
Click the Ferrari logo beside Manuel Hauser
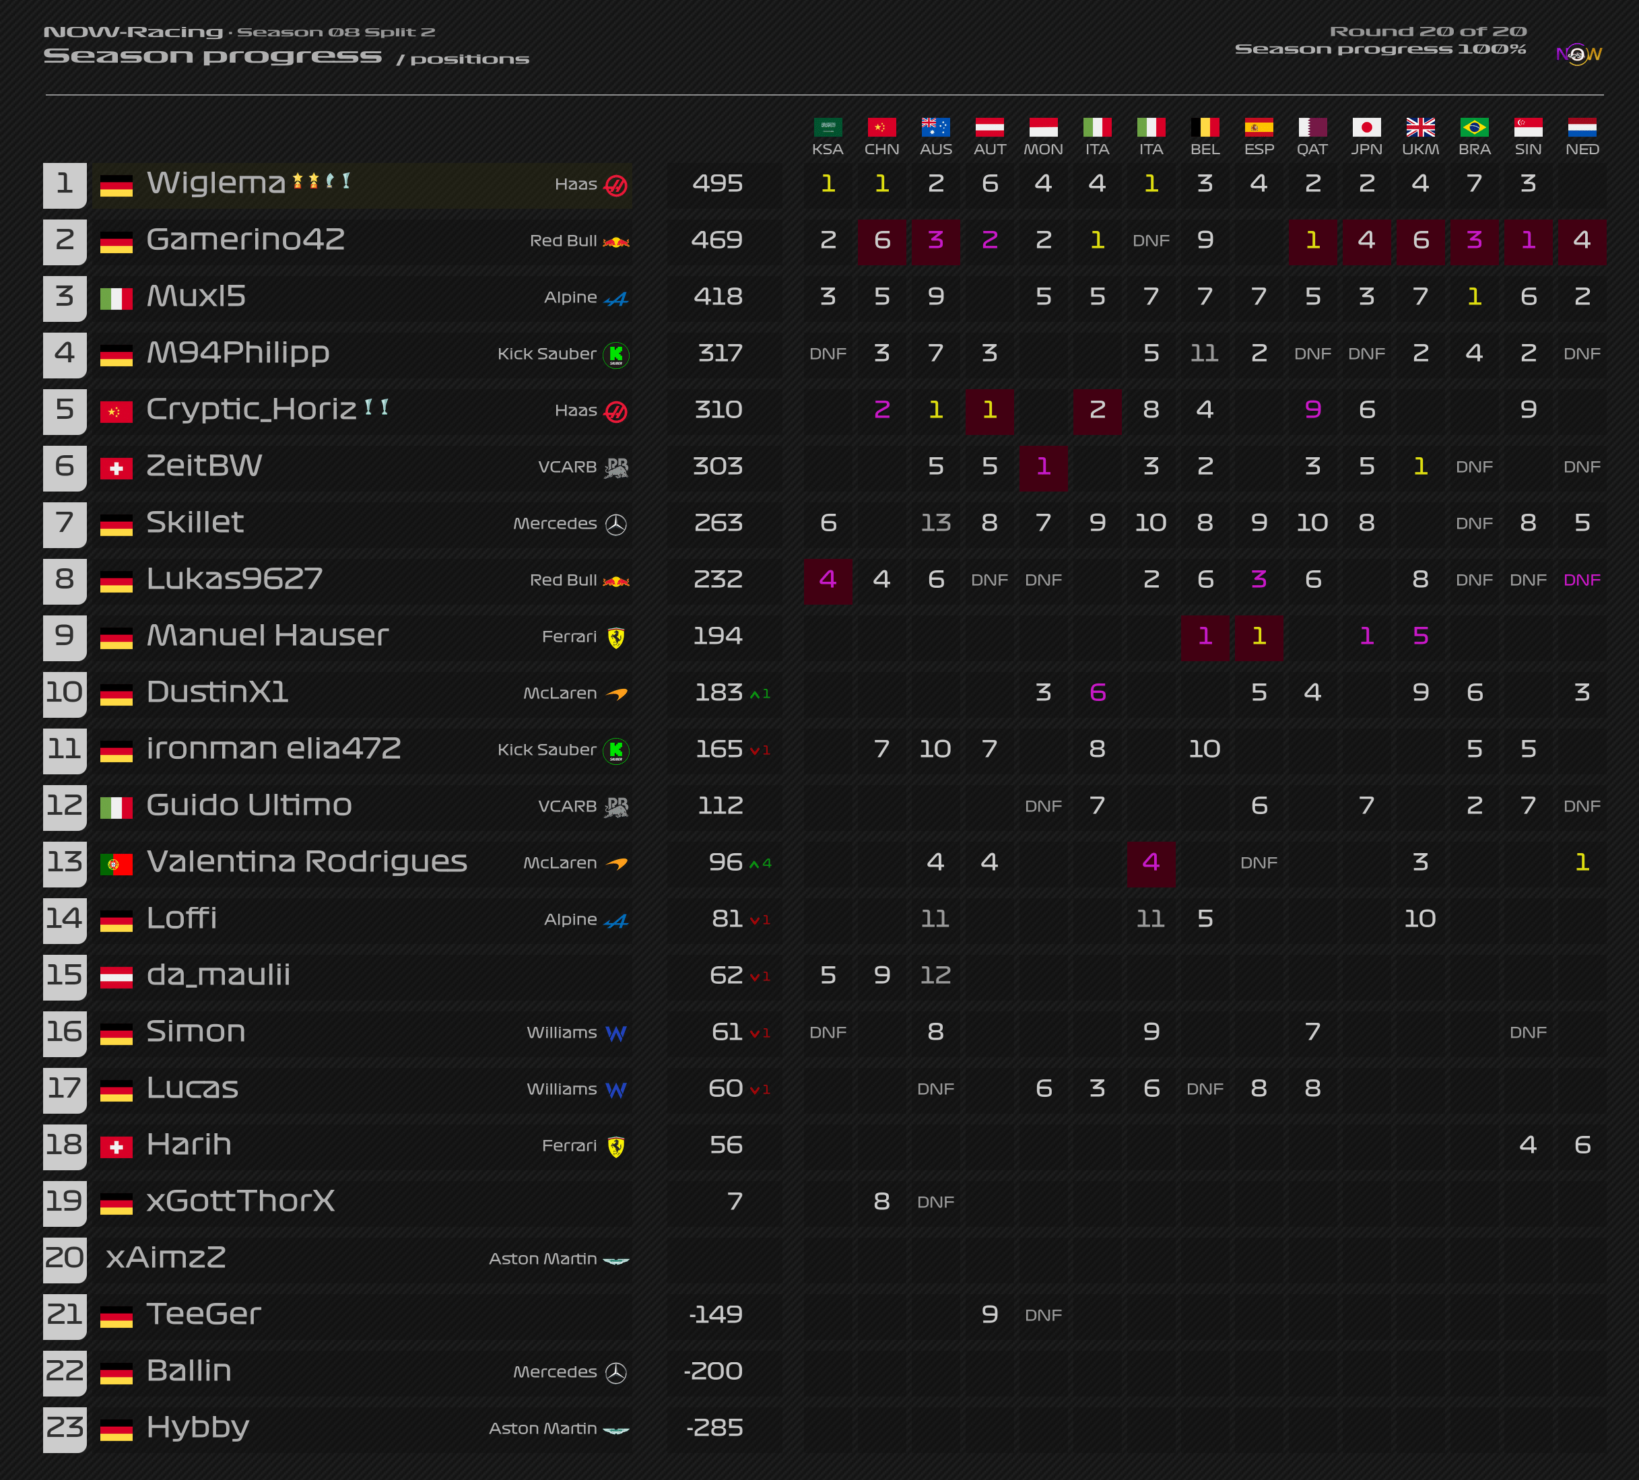coord(615,638)
